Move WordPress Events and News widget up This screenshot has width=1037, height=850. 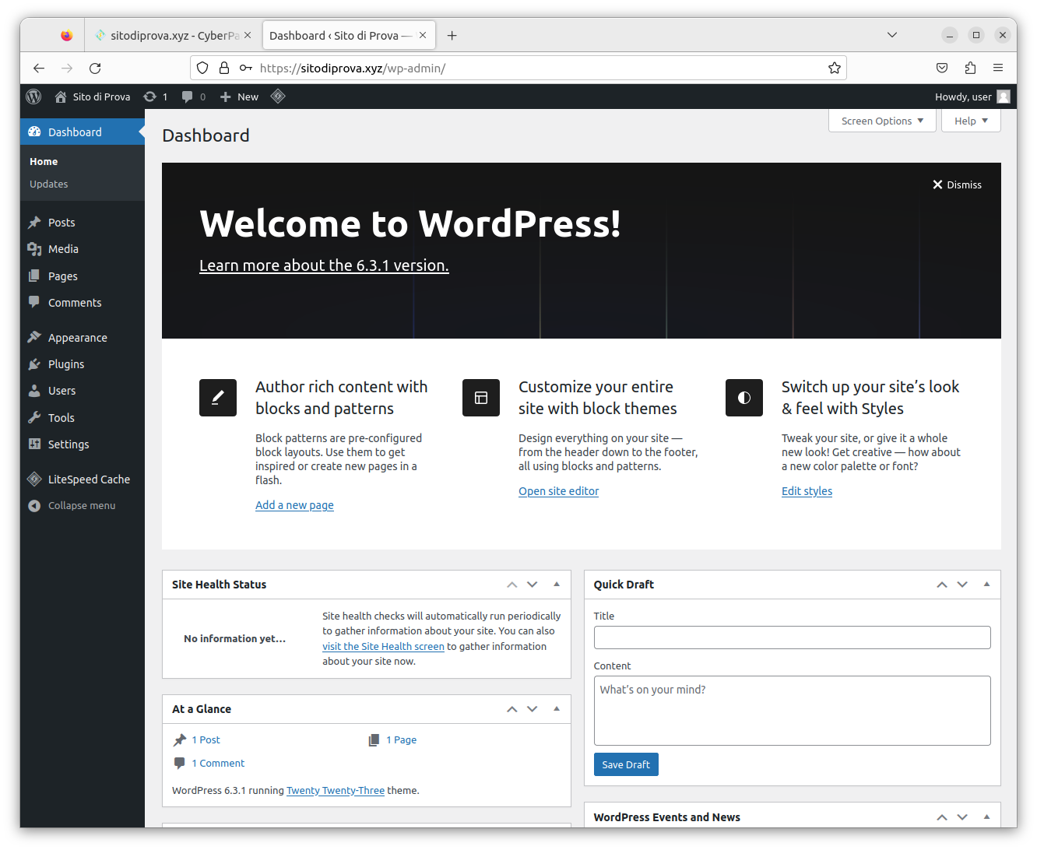942,817
